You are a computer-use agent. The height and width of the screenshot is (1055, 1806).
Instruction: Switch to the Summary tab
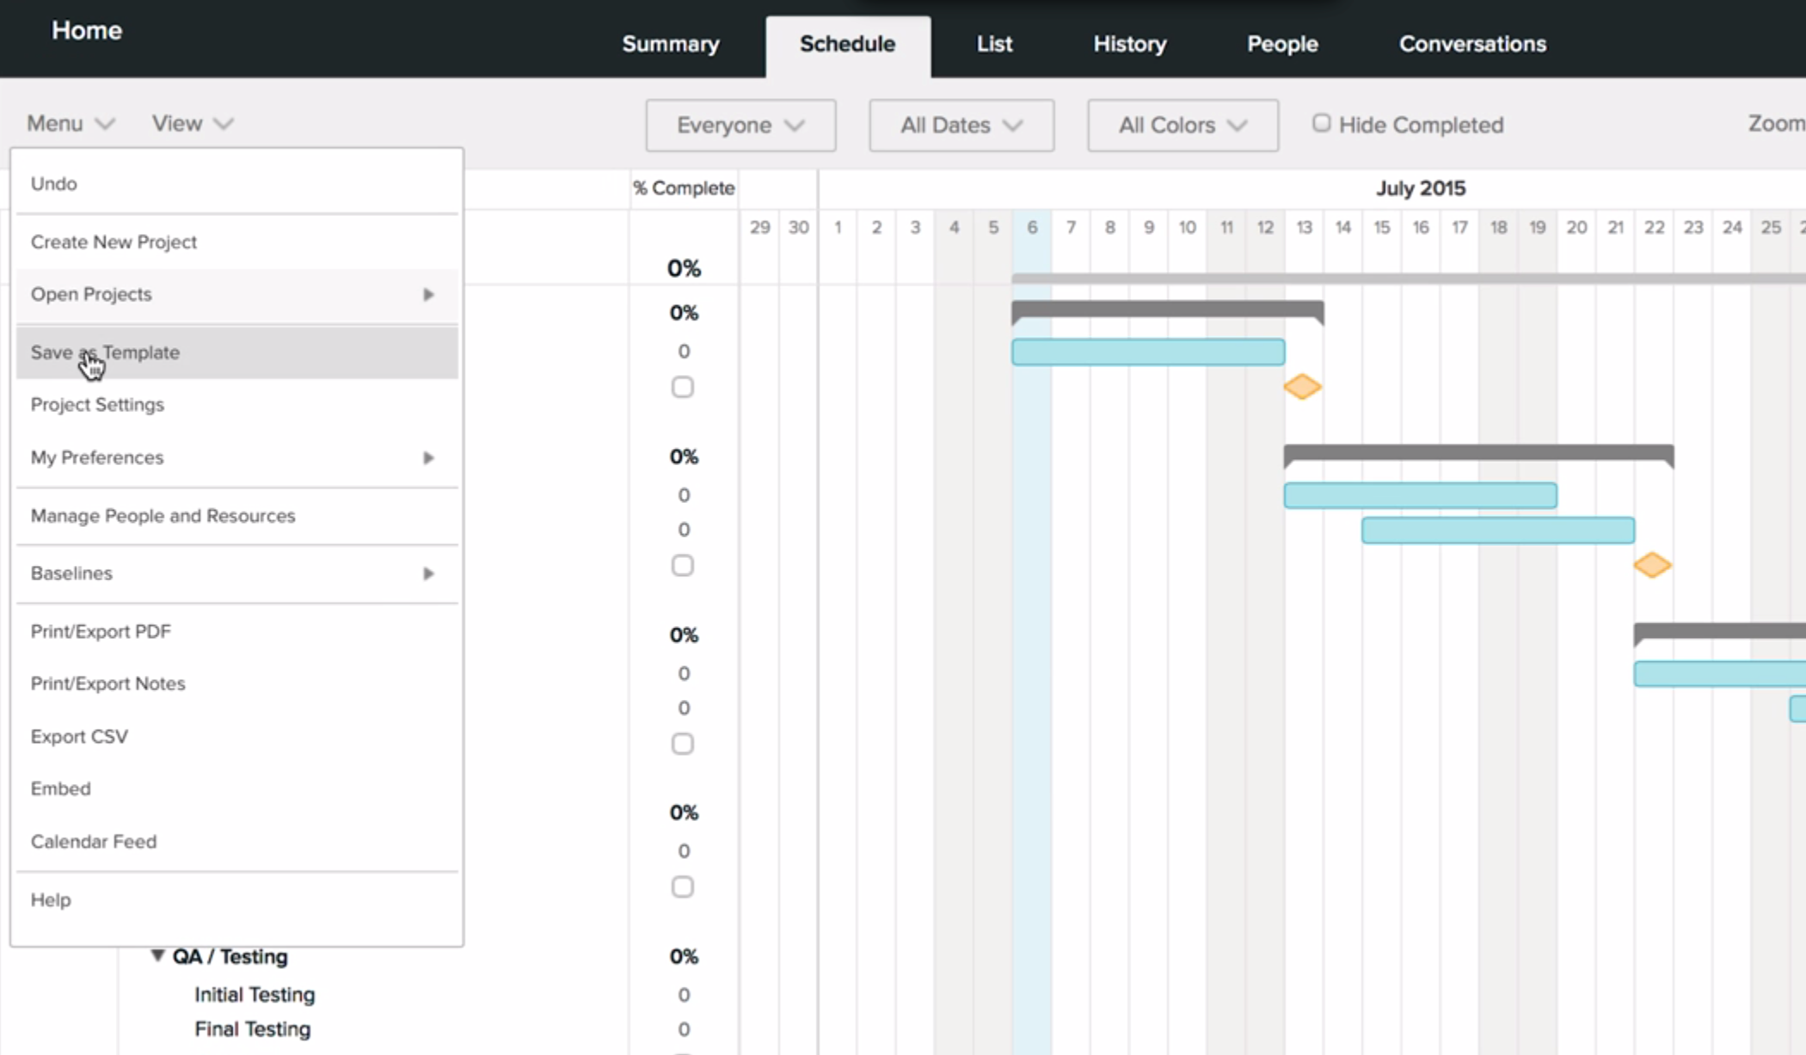coord(670,44)
